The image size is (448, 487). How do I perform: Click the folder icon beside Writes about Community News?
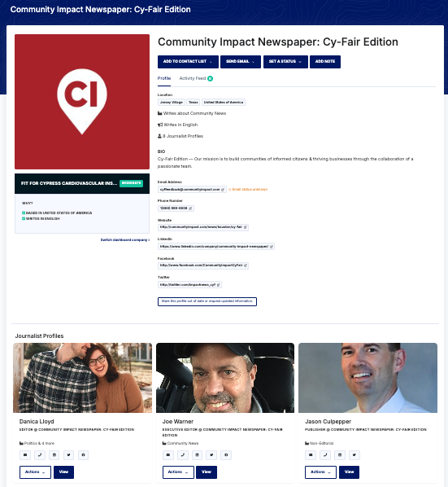[x=160, y=113]
